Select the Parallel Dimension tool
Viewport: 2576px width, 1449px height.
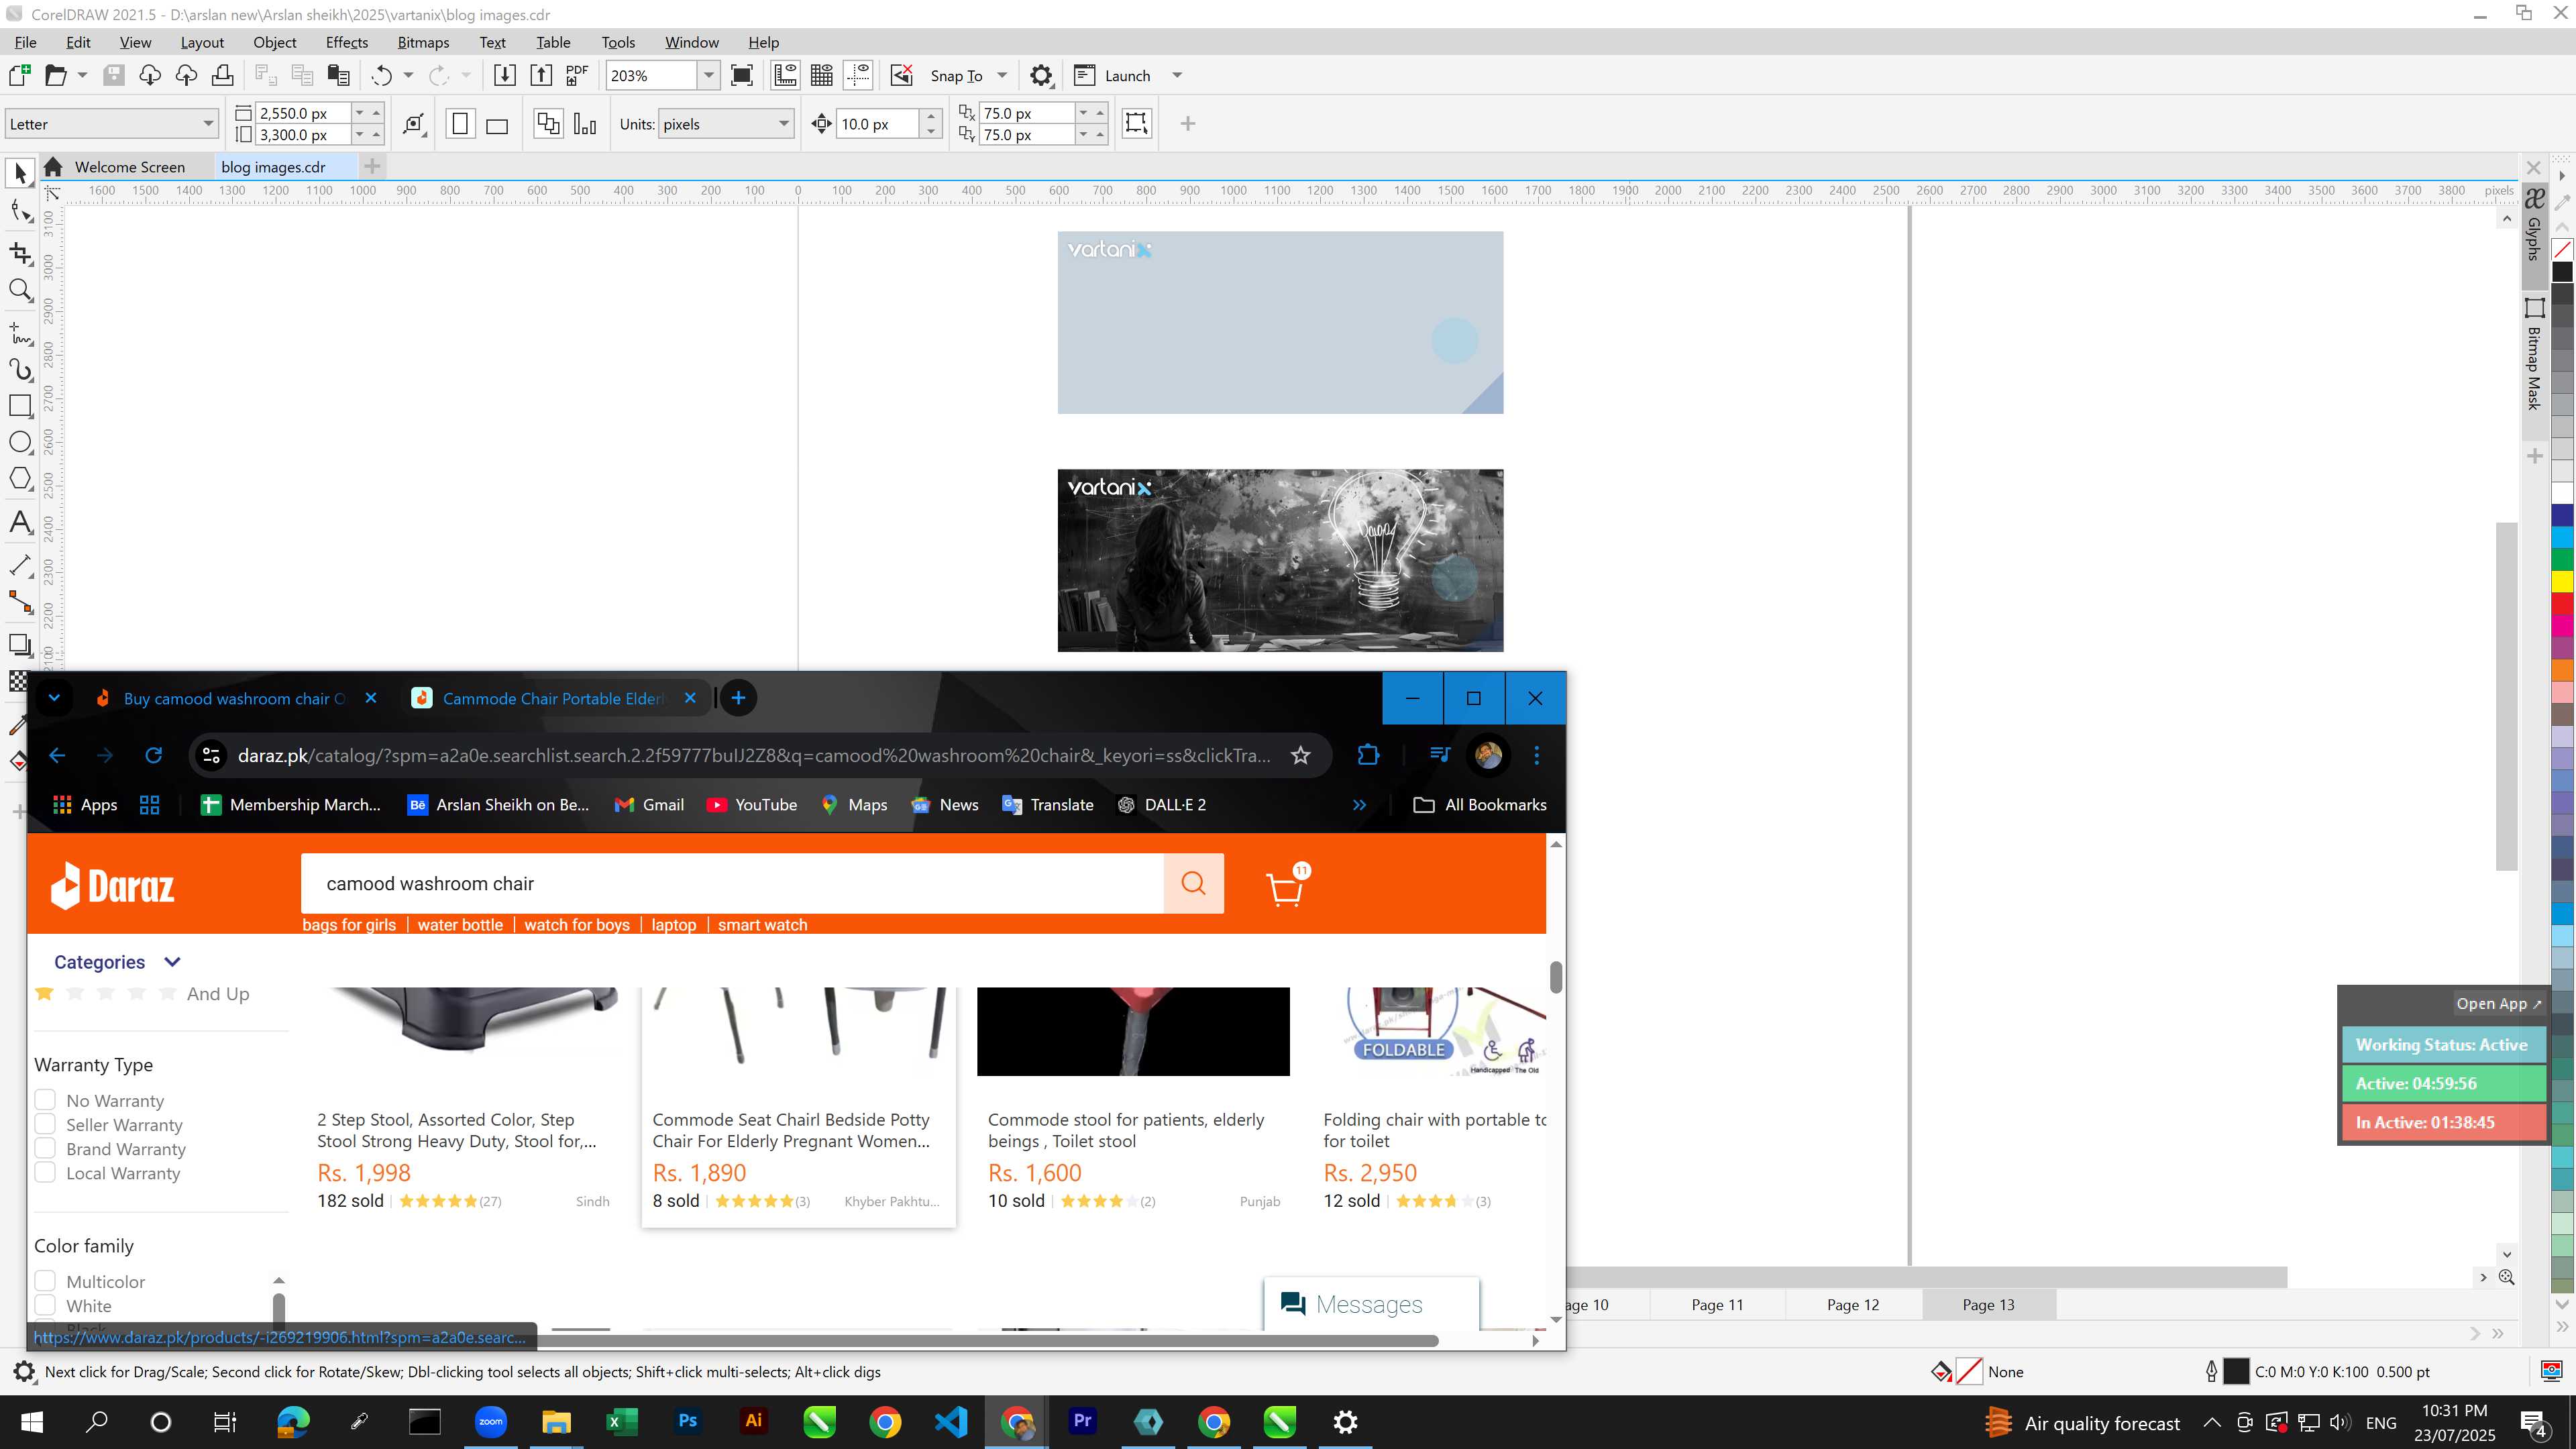click(20, 565)
